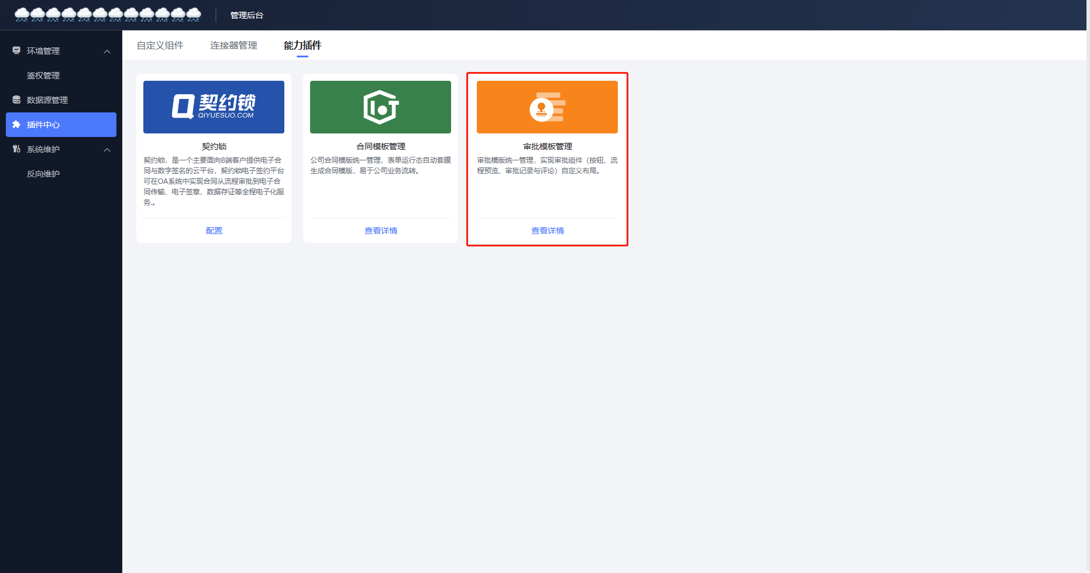Click the 合同模板管理 description text

[x=380, y=165]
